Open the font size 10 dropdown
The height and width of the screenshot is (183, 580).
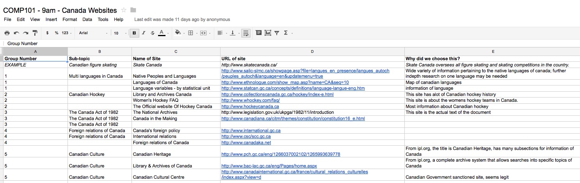(x=120, y=33)
